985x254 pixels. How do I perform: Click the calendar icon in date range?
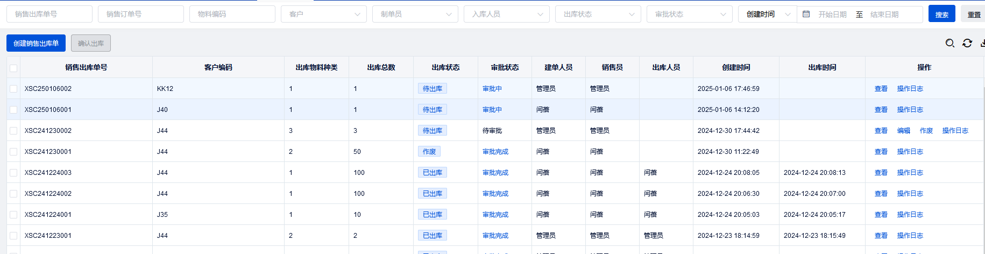click(806, 14)
